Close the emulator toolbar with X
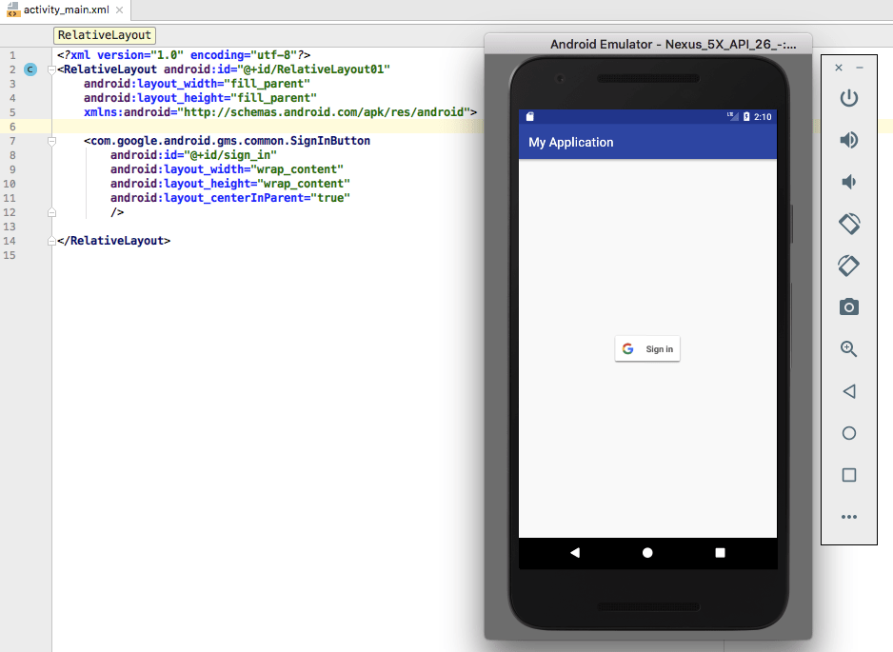This screenshot has height=652, width=893. 839,68
